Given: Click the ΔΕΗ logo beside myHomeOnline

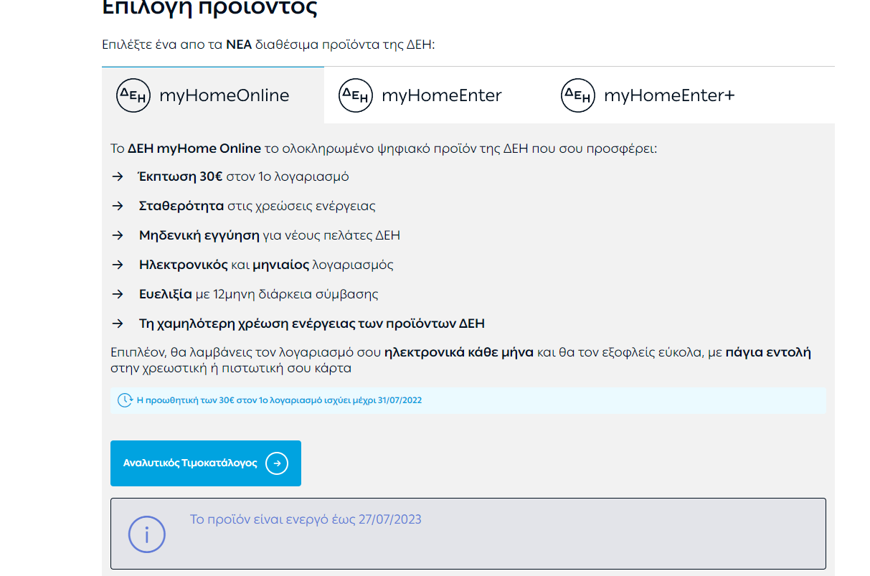Looking at the screenshot, I should tap(133, 95).
